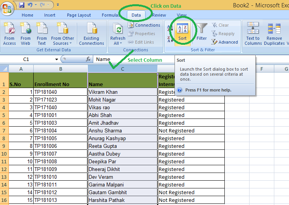Open workbook Connections
The height and width of the screenshot is (205, 289).
(x=144, y=25)
